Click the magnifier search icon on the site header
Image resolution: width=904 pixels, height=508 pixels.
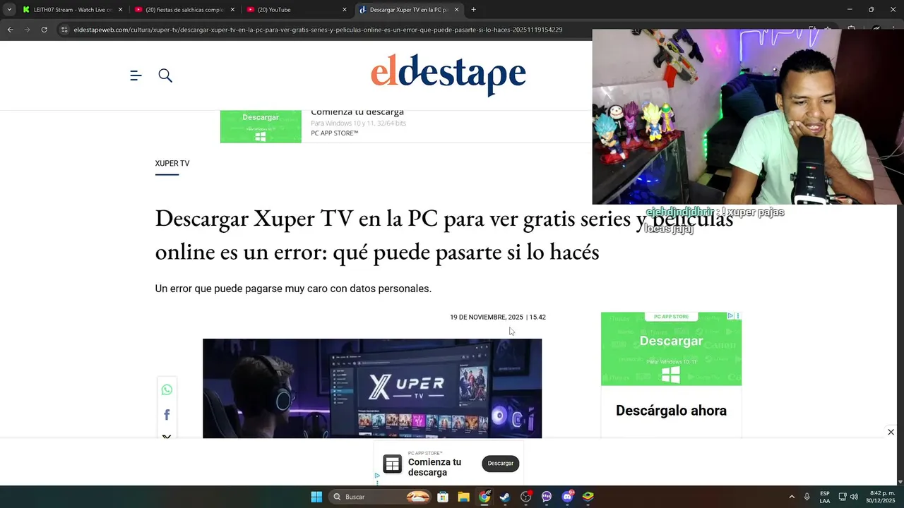coord(165,75)
